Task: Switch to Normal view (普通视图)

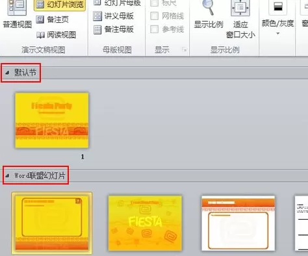Action: coord(17,14)
